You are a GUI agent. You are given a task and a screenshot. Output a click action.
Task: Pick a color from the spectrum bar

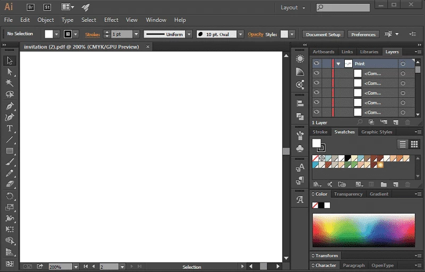click(x=363, y=229)
